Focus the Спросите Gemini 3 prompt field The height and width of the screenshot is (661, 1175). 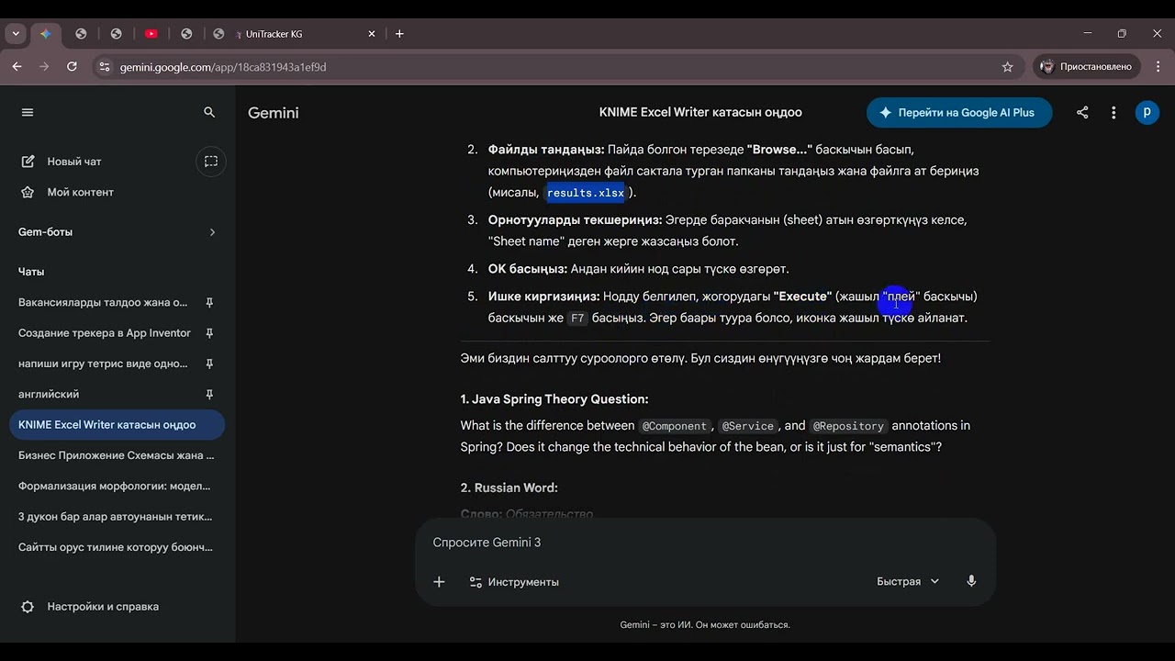click(705, 543)
